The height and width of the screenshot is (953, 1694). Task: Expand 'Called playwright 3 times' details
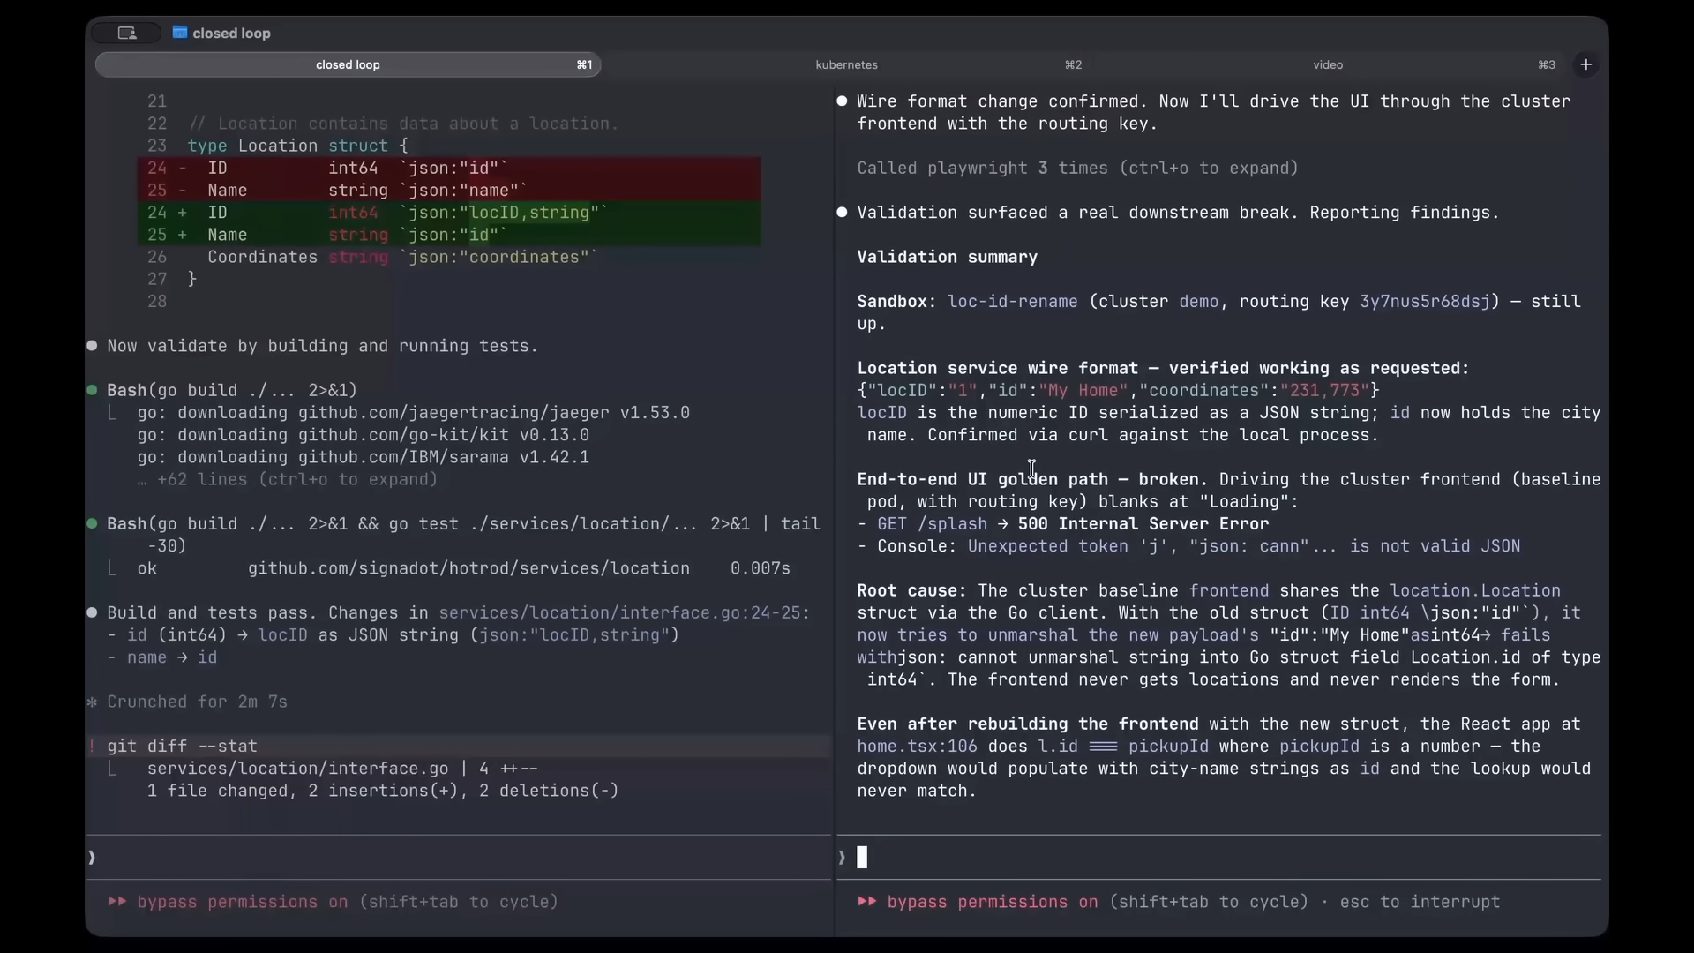click(x=1077, y=169)
